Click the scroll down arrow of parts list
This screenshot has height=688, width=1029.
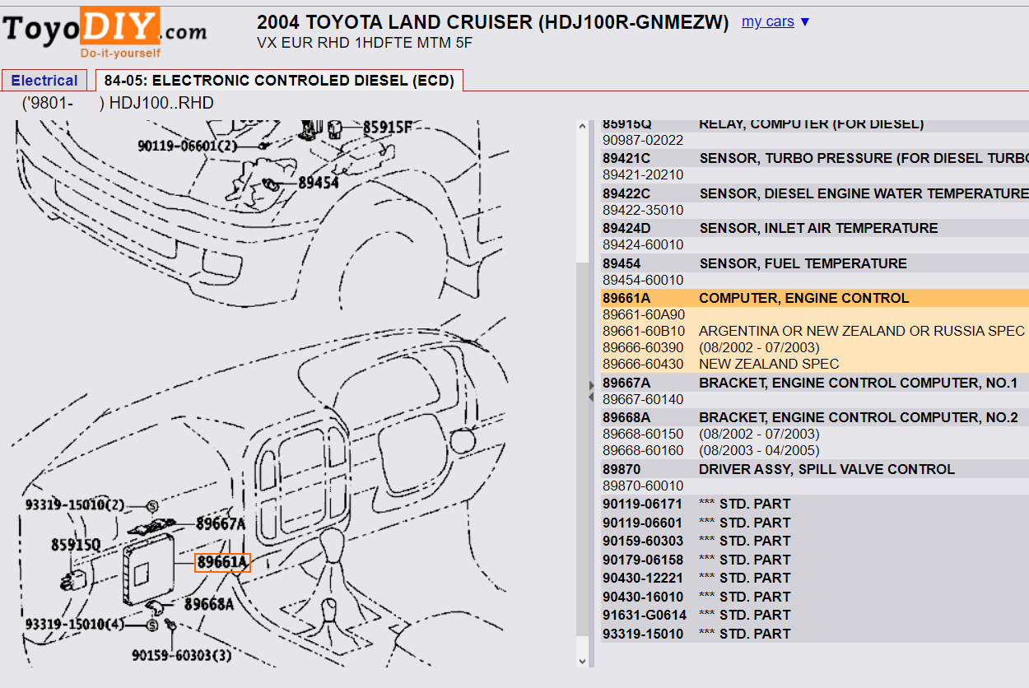(x=584, y=660)
